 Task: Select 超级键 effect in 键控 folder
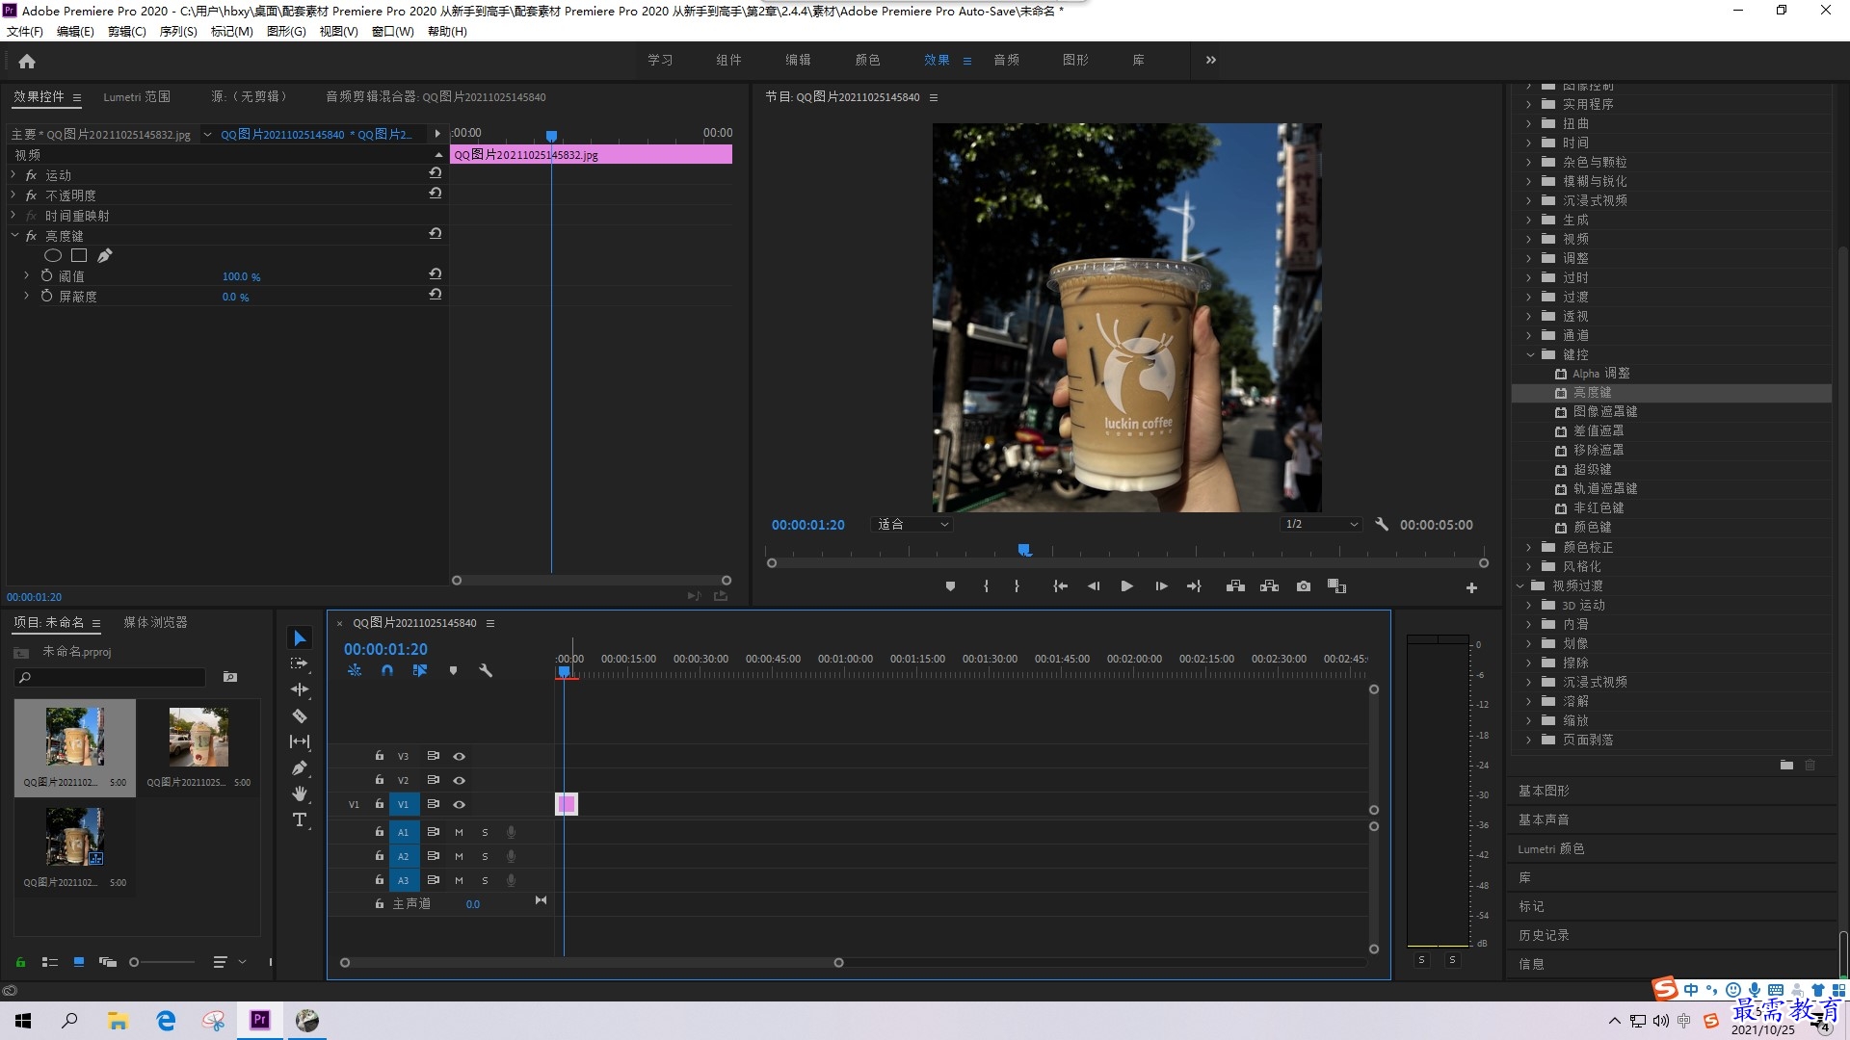[x=1592, y=470]
